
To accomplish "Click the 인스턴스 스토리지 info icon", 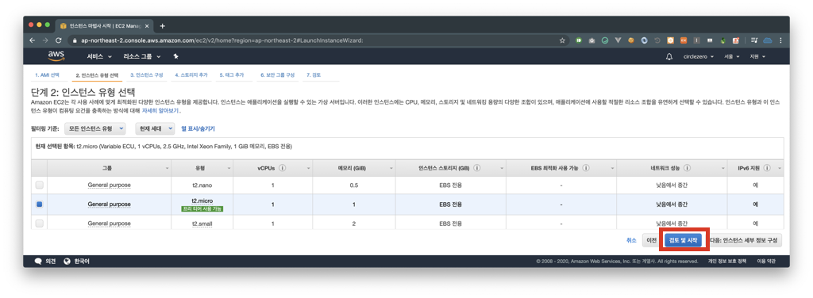I will coord(476,168).
